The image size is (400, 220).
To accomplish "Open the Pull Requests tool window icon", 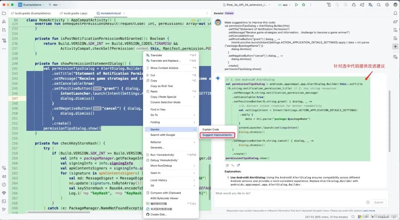I will [x=4, y=30].
